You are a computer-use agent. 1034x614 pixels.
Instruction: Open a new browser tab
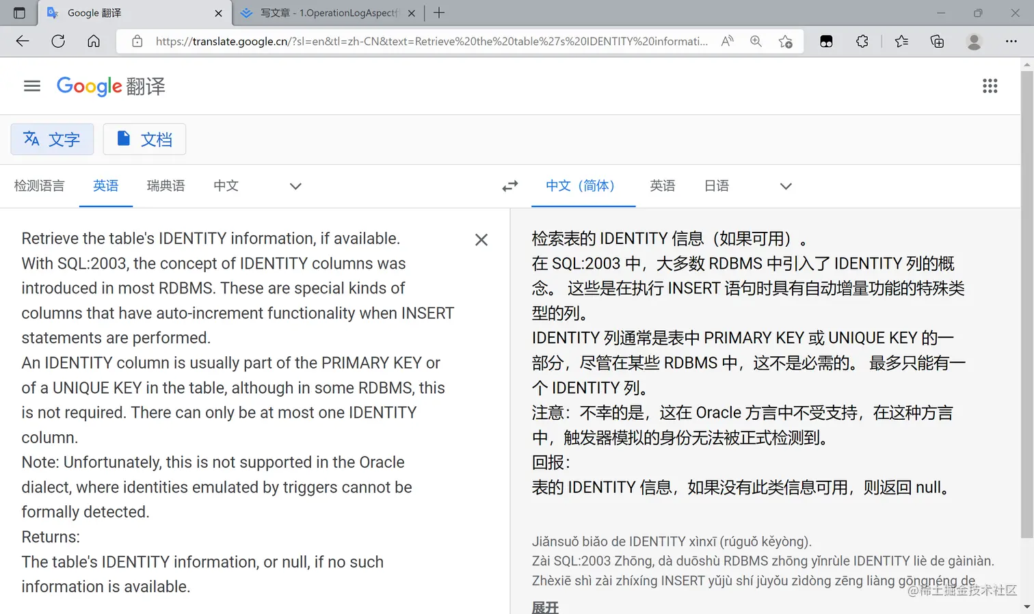click(x=439, y=13)
